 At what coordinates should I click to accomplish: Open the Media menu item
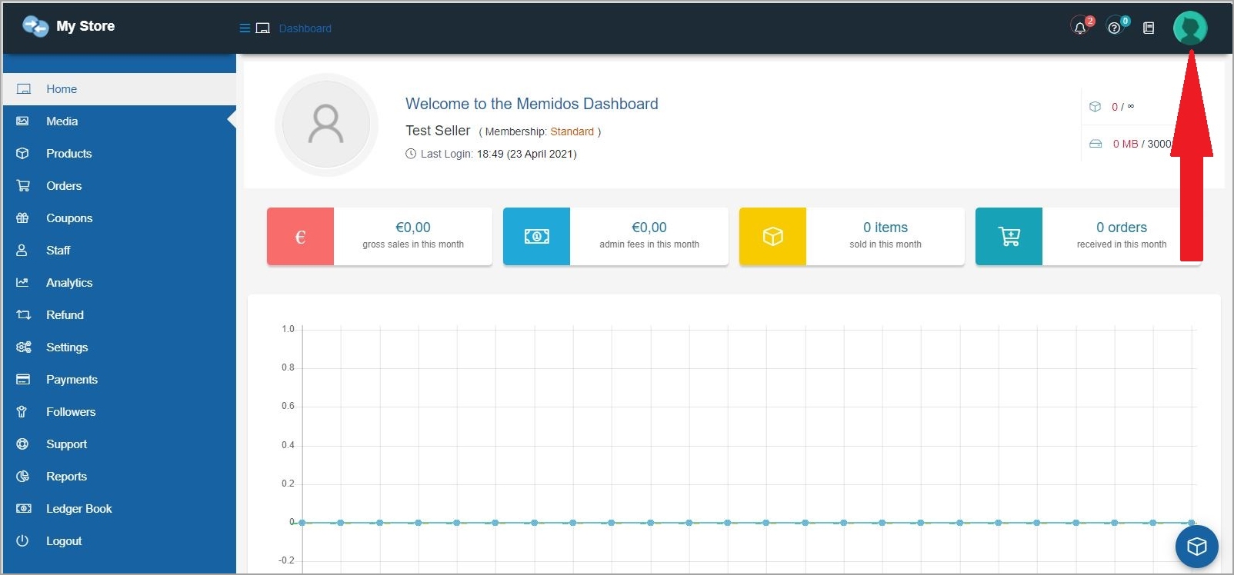pyautogui.click(x=119, y=121)
